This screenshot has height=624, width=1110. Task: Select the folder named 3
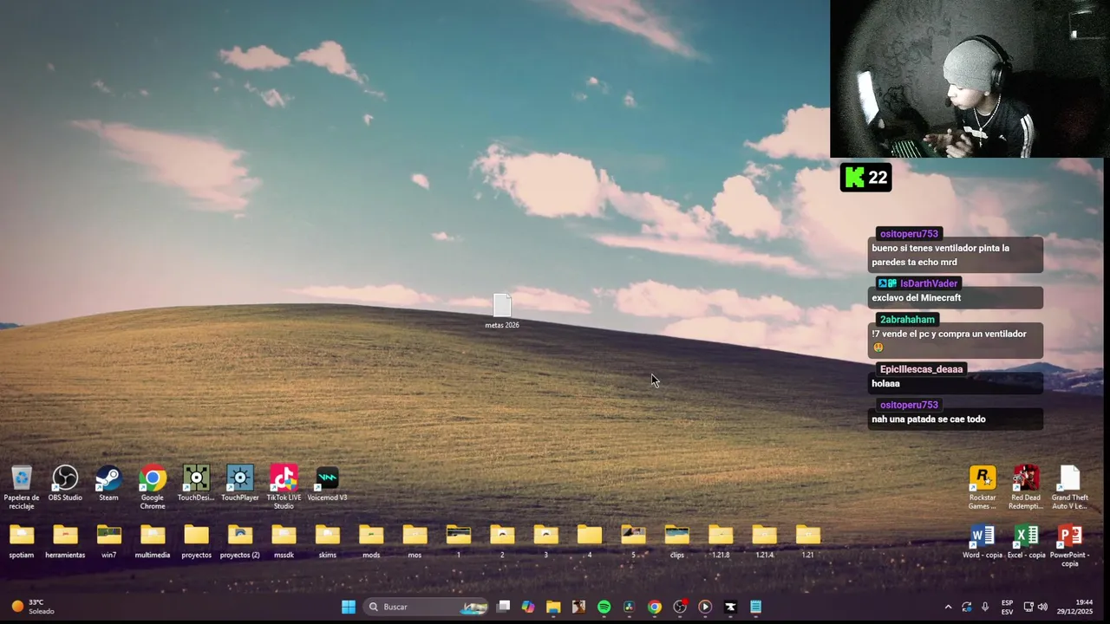[545, 542]
